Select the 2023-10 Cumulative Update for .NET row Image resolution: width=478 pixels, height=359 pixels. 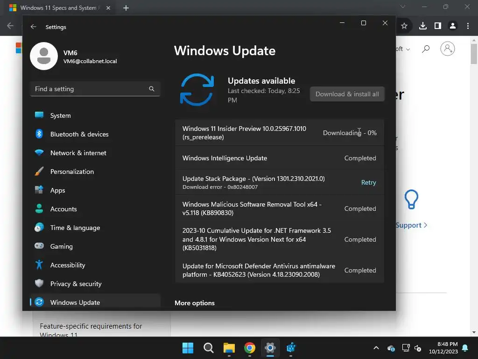coord(279,239)
